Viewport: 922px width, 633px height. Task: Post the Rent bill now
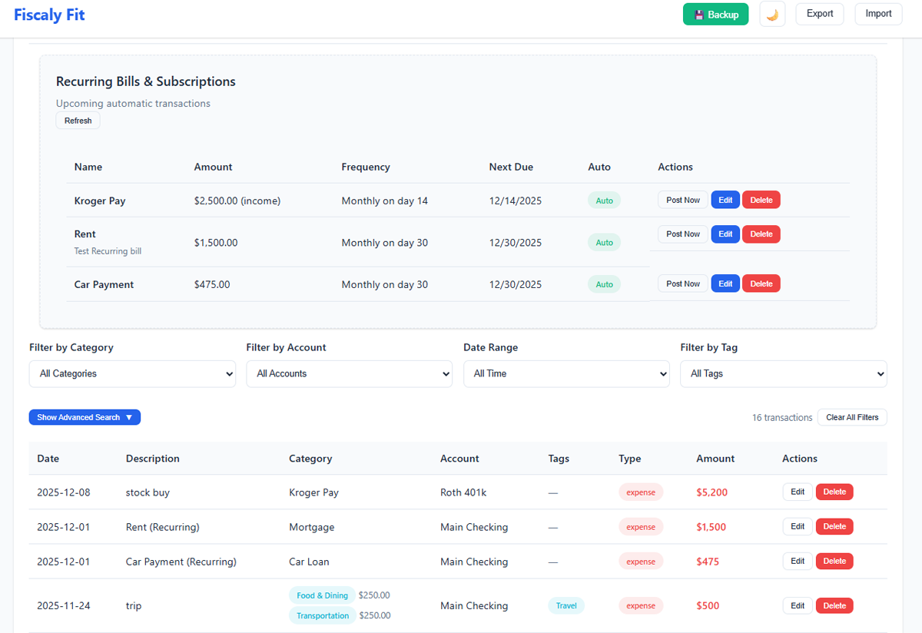click(682, 234)
